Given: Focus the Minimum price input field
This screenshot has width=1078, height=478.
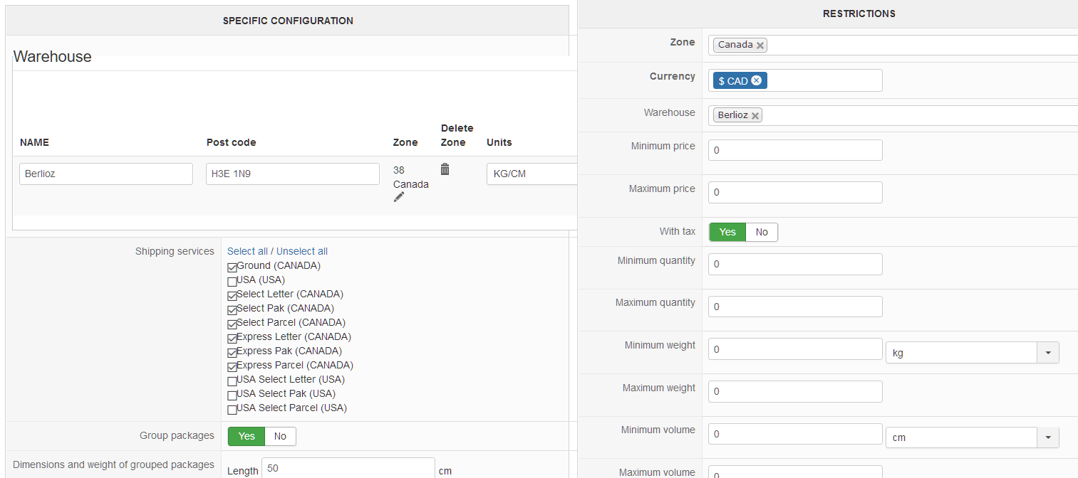Looking at the screenshot, I should [x=795, y=150].
